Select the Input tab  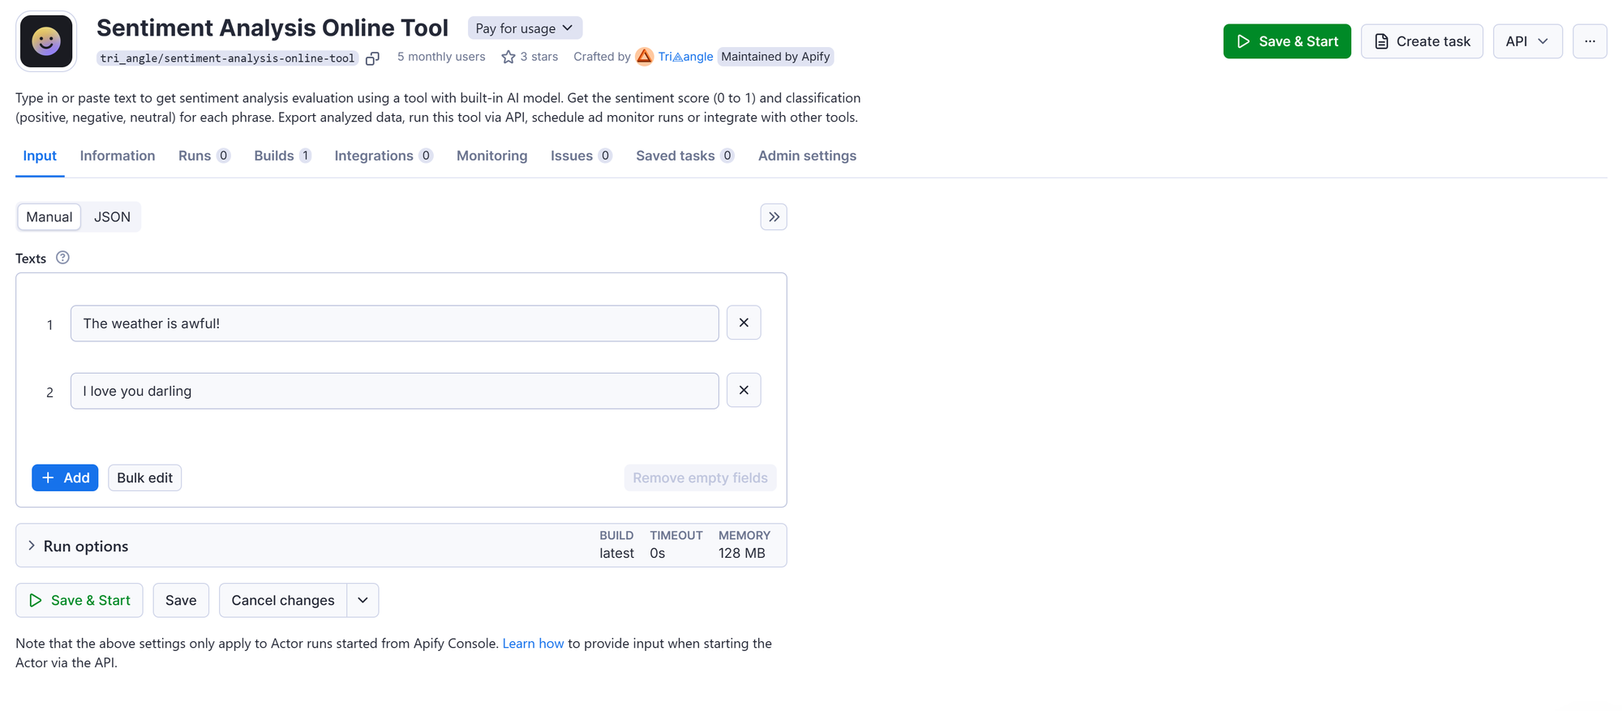coord(40,156)
